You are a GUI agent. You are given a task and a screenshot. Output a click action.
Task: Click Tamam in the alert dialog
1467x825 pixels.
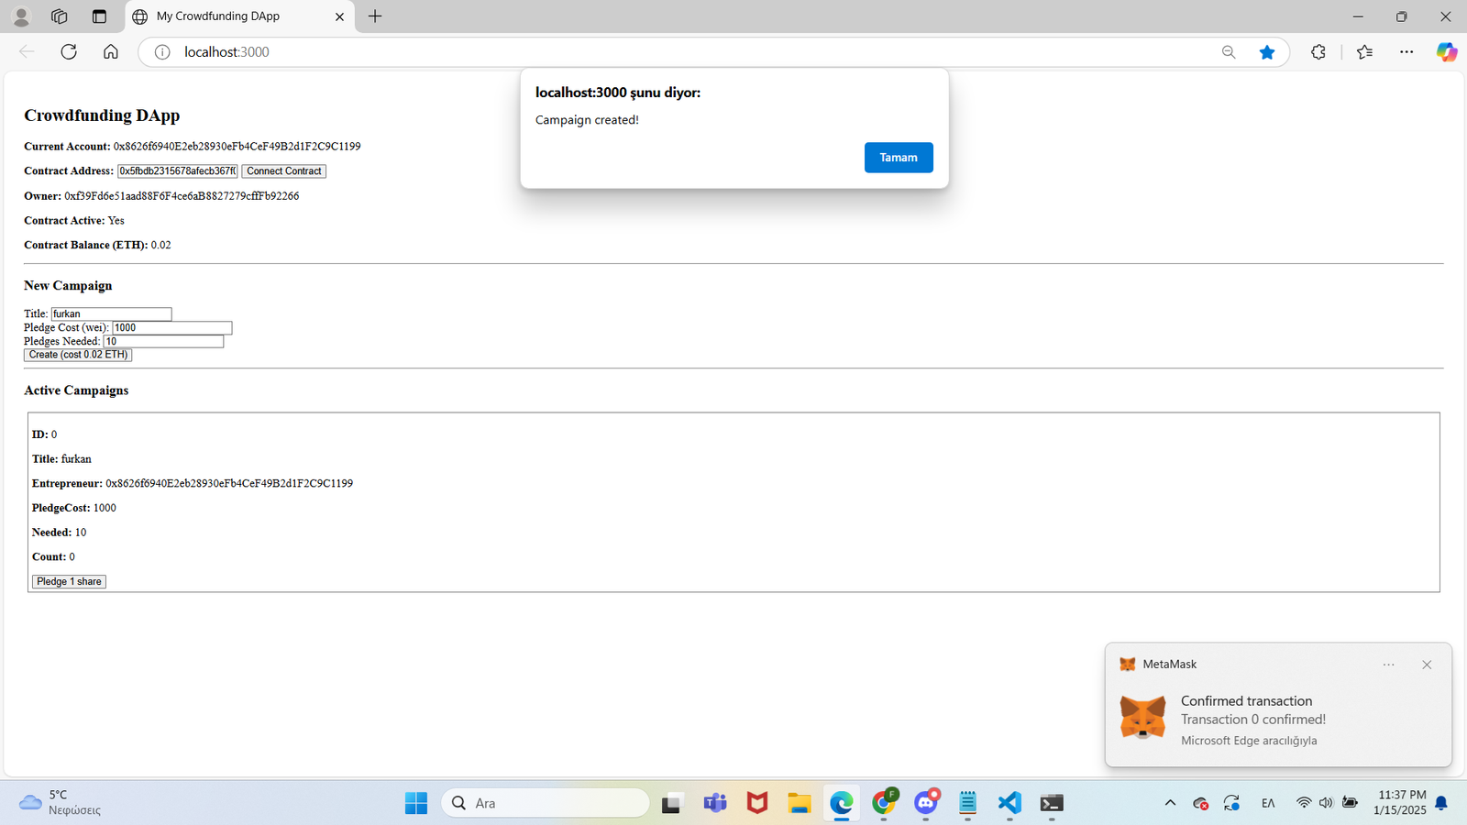tap(898, 158)
